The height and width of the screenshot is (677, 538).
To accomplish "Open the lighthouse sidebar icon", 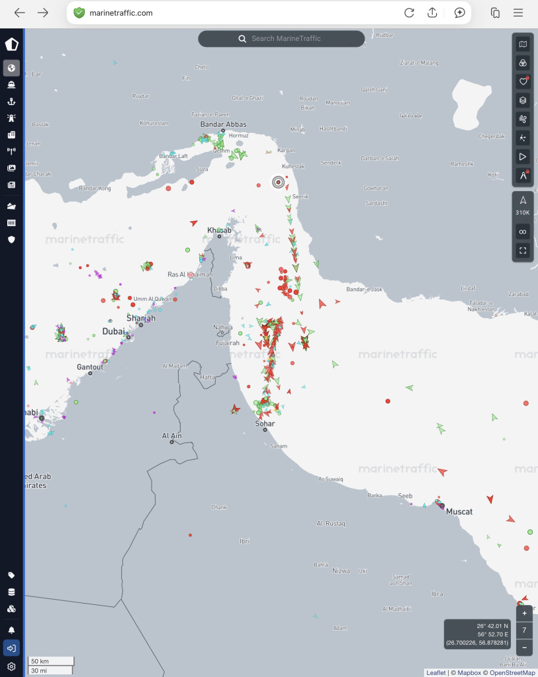I will (12, 118).
